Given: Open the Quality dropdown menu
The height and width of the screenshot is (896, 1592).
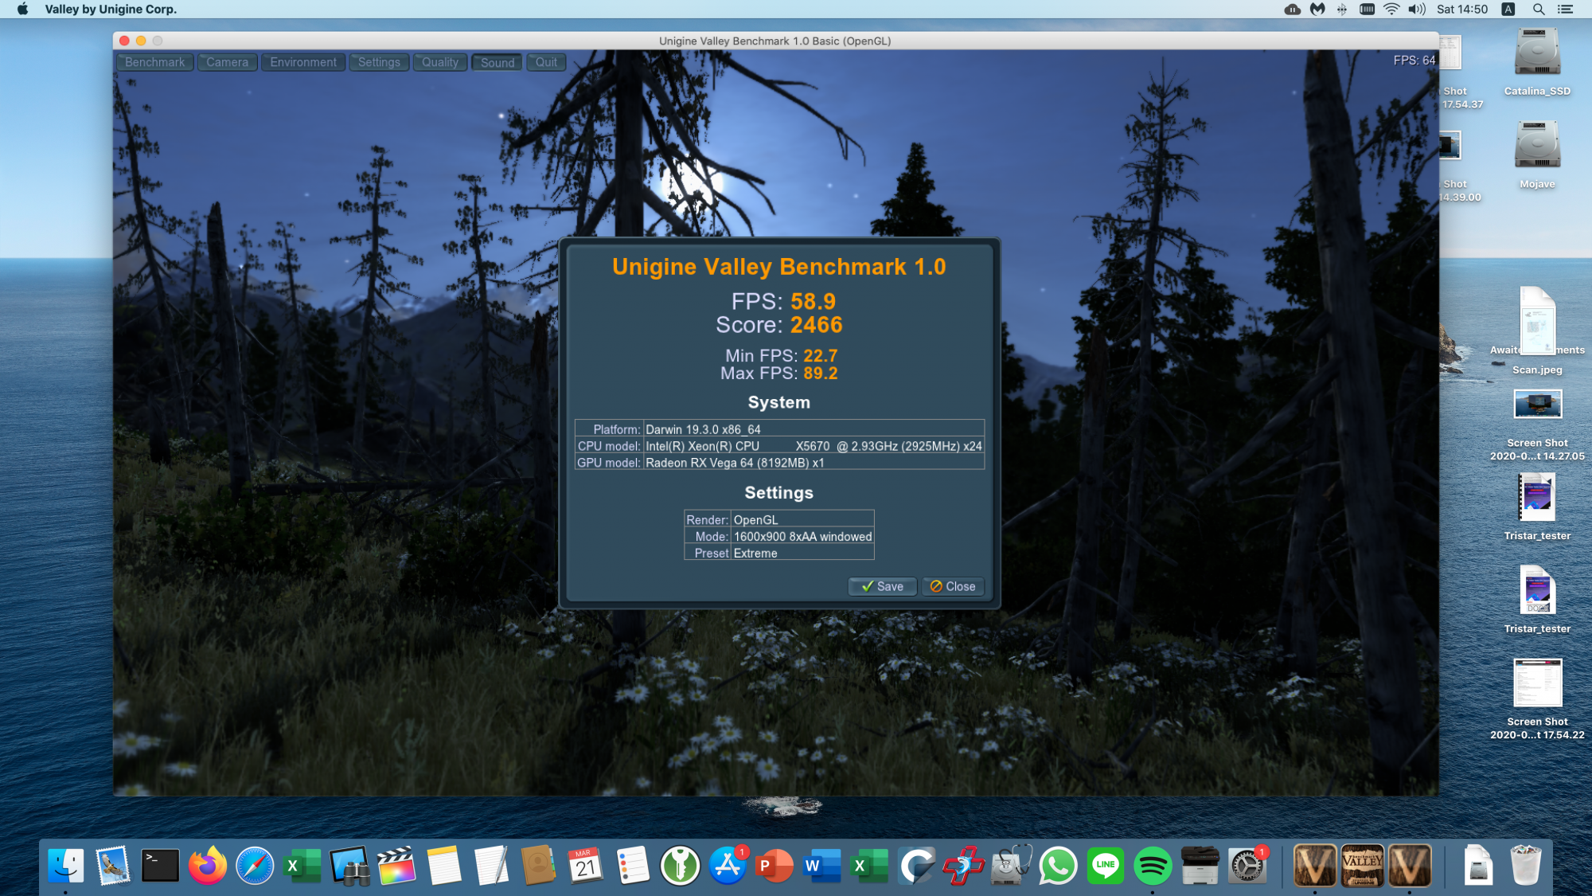Looking at the screenshot, I should coord(440,62).
